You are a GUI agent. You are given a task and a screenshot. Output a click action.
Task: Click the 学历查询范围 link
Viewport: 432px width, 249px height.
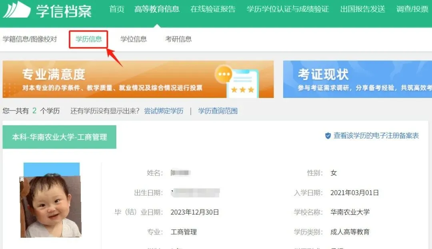tap(218, 111)
